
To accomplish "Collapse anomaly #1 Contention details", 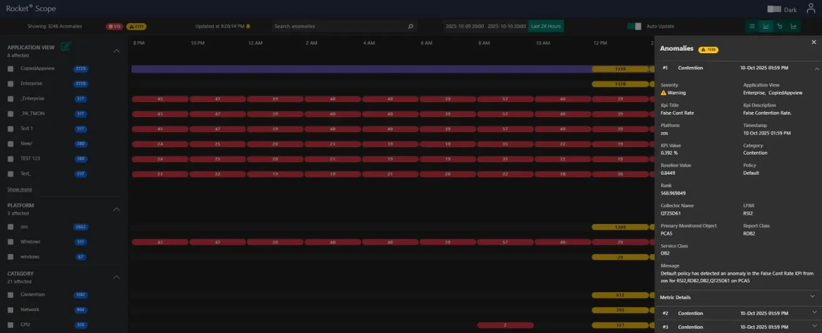I will click(x=817, y=68).
